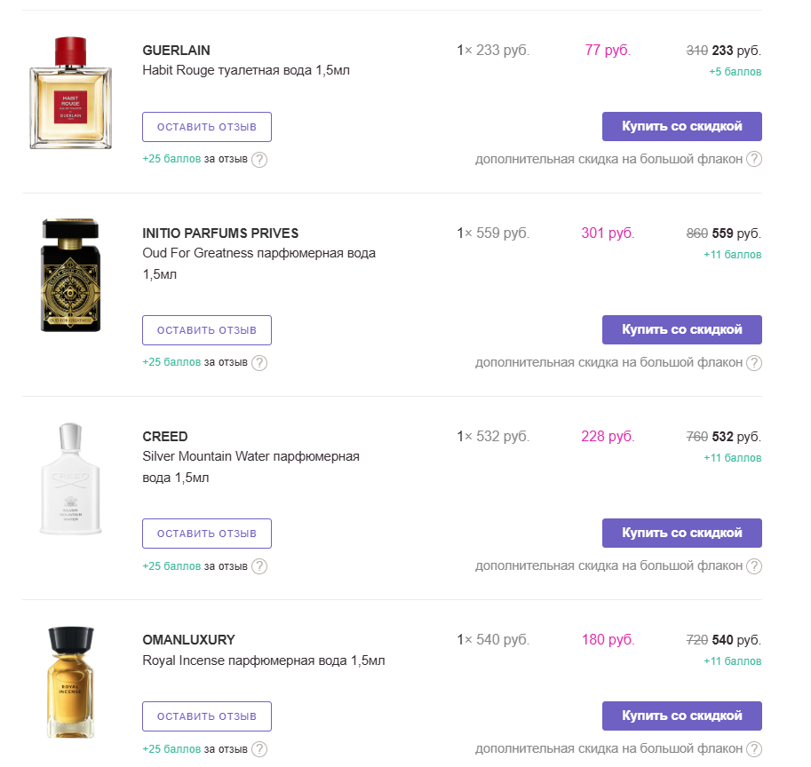
Task: Open the OMANLUXURY brand link
Action: point(188,640)
